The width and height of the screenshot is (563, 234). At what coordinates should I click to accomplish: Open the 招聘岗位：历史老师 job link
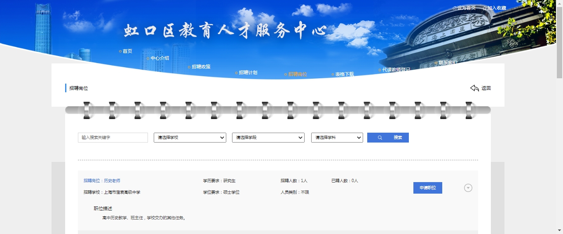click(x=102, y=180)
